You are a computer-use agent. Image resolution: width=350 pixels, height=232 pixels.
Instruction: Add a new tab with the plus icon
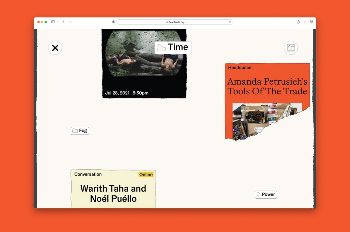coord(305,22)
